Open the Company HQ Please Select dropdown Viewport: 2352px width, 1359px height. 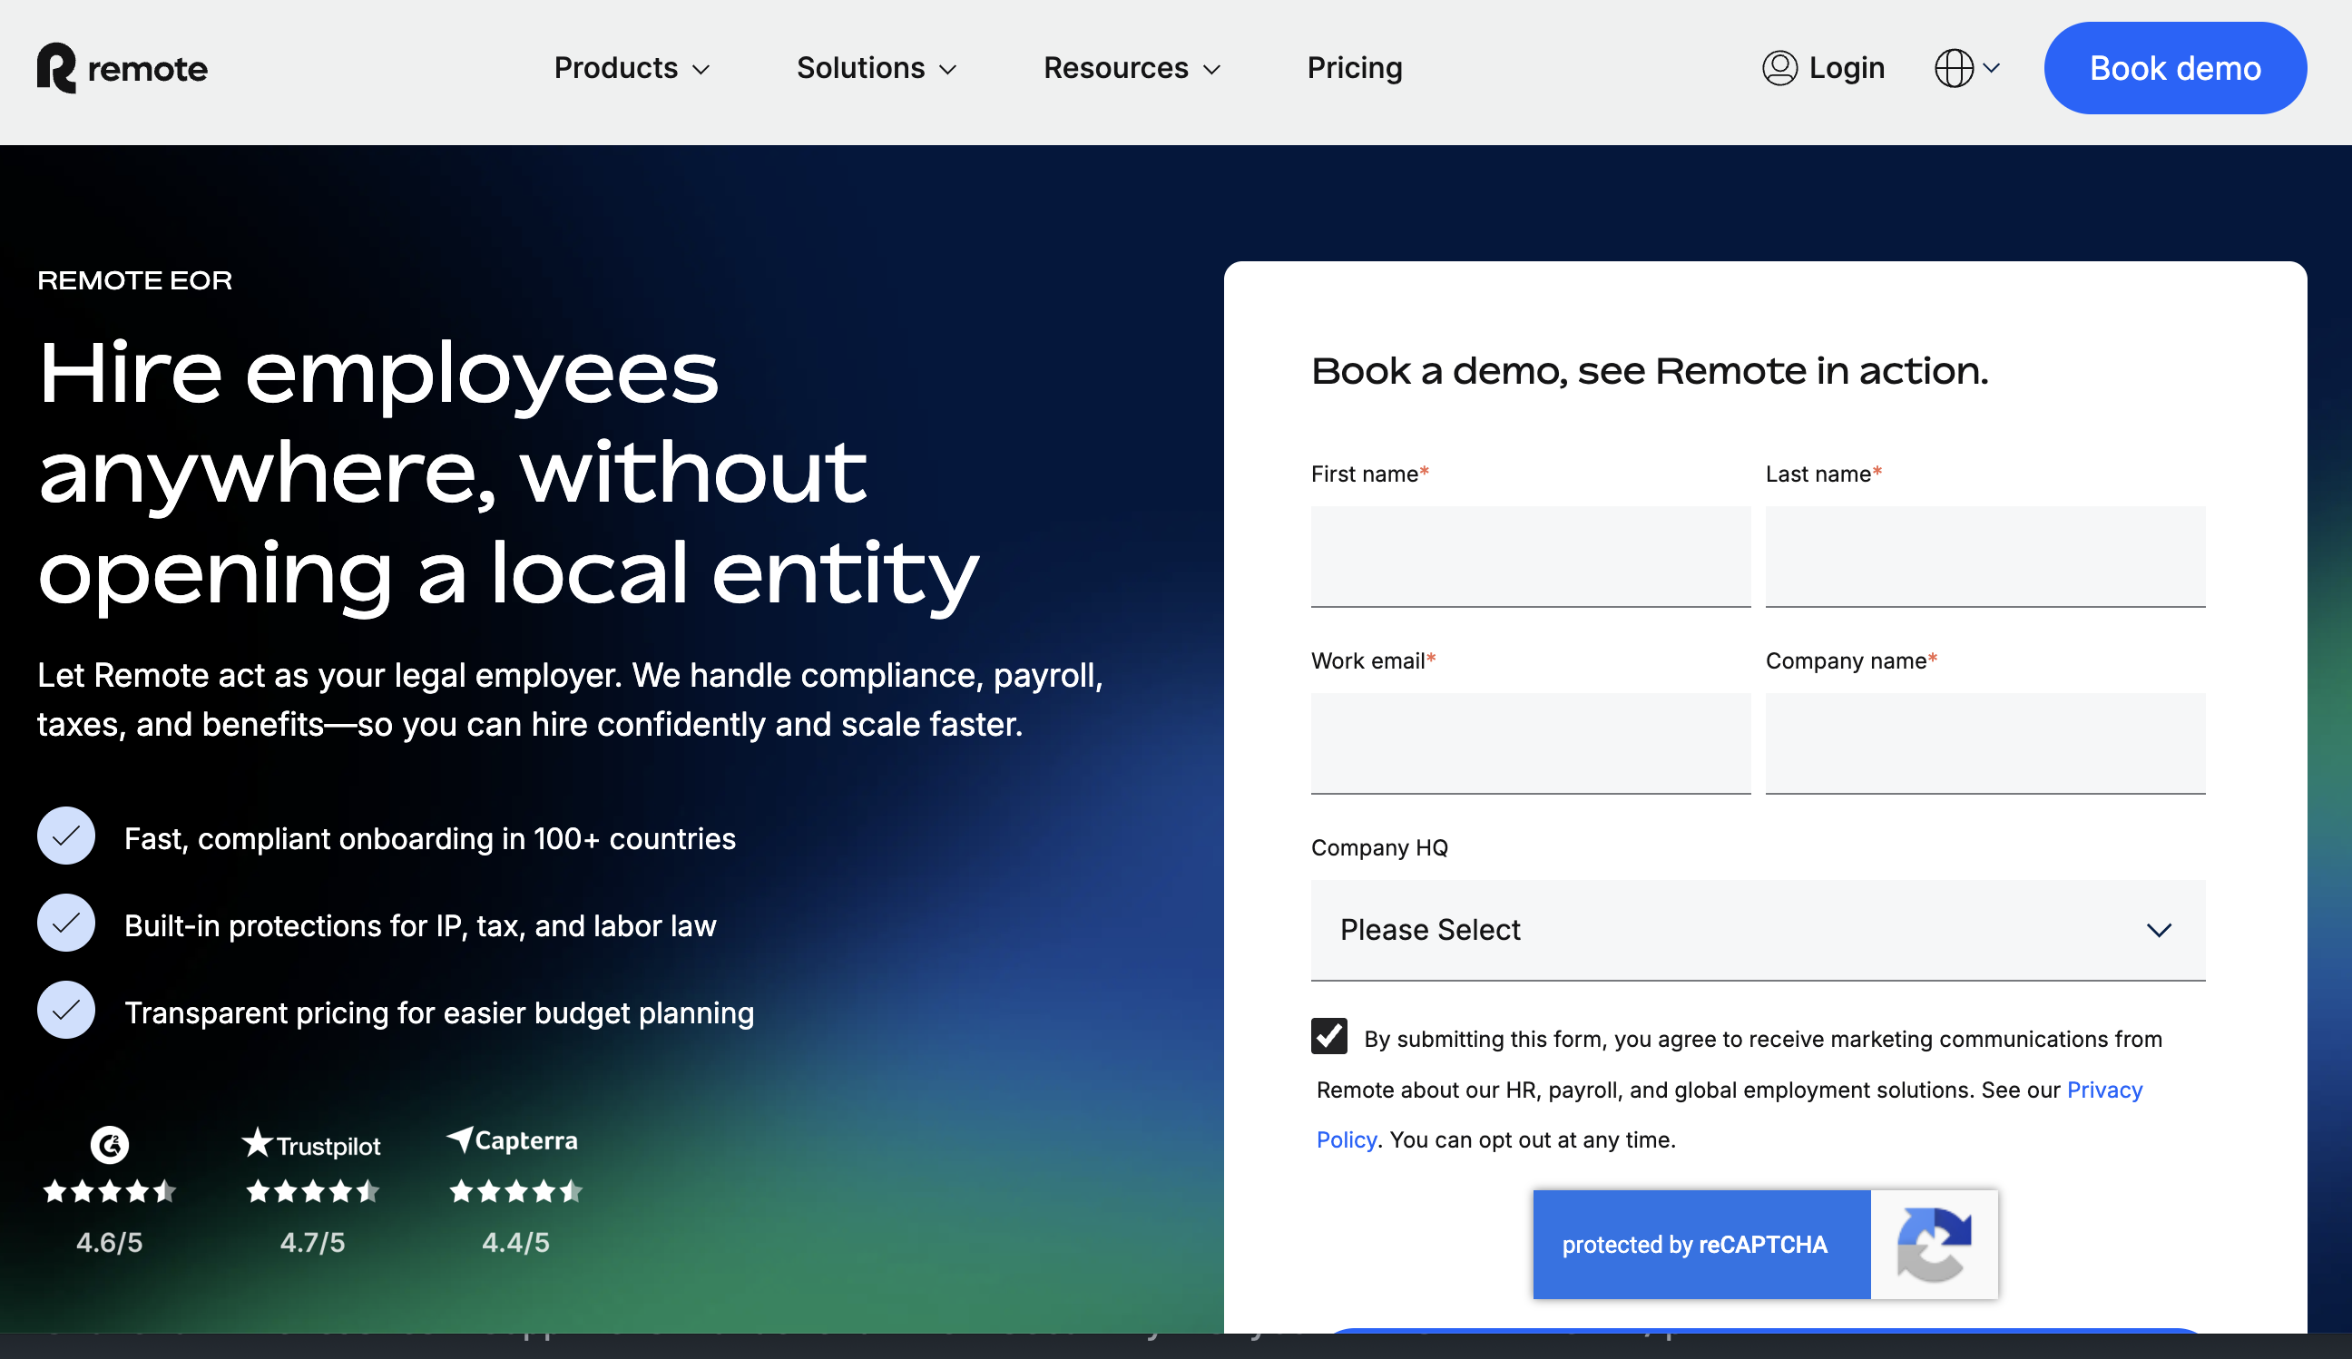click(1758, 930)
